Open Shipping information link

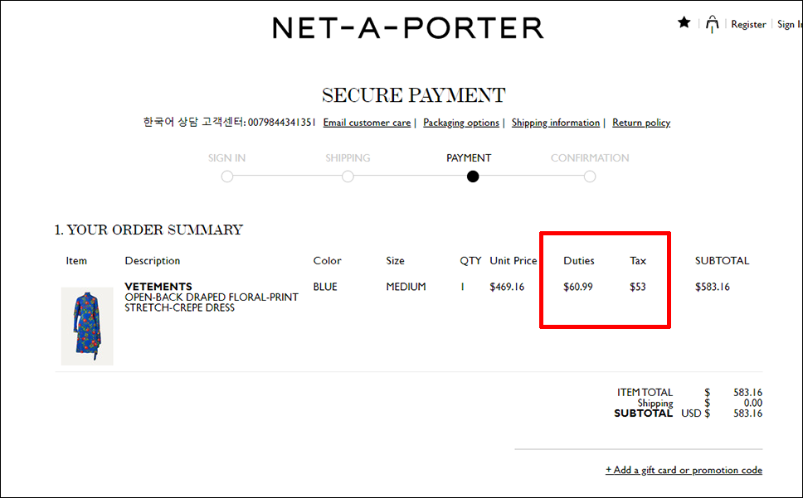point(555,123)
